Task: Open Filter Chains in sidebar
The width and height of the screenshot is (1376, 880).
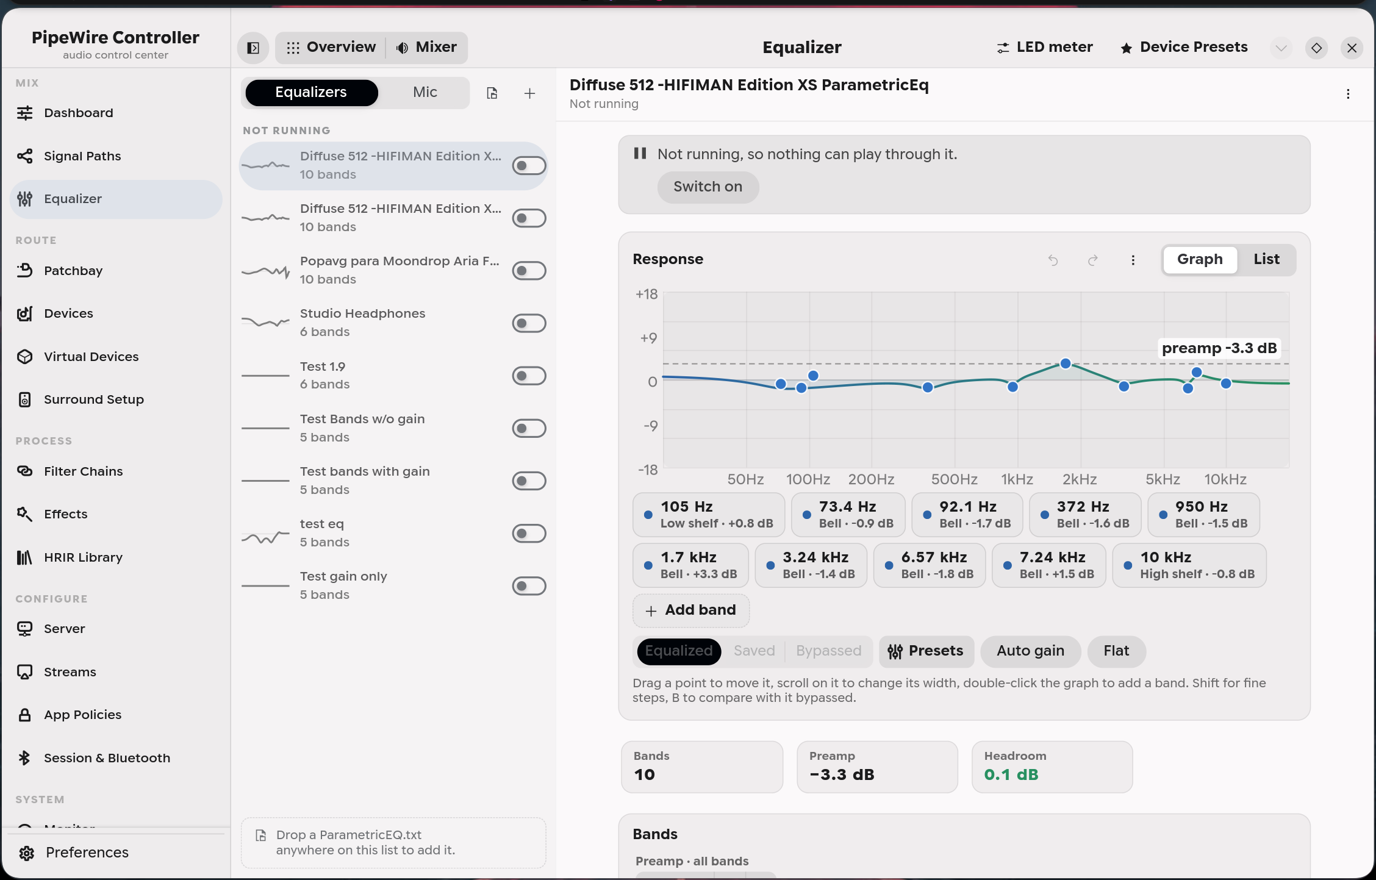Action: 116,471
